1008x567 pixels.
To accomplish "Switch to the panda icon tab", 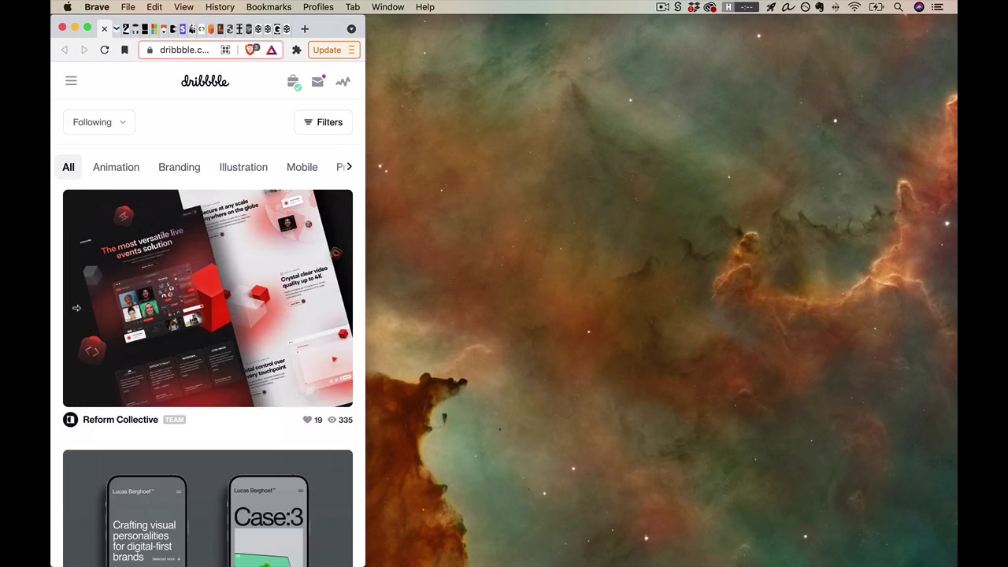I will click(192, 29).
